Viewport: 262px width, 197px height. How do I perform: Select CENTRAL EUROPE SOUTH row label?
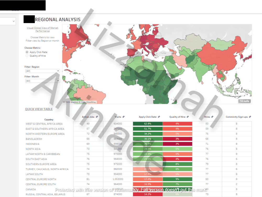[x=41, y=184]
